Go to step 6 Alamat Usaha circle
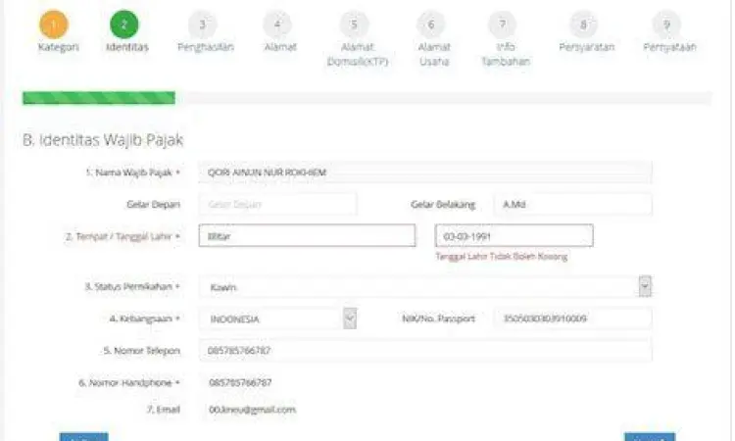735x441 pixels. coord(431,24)
